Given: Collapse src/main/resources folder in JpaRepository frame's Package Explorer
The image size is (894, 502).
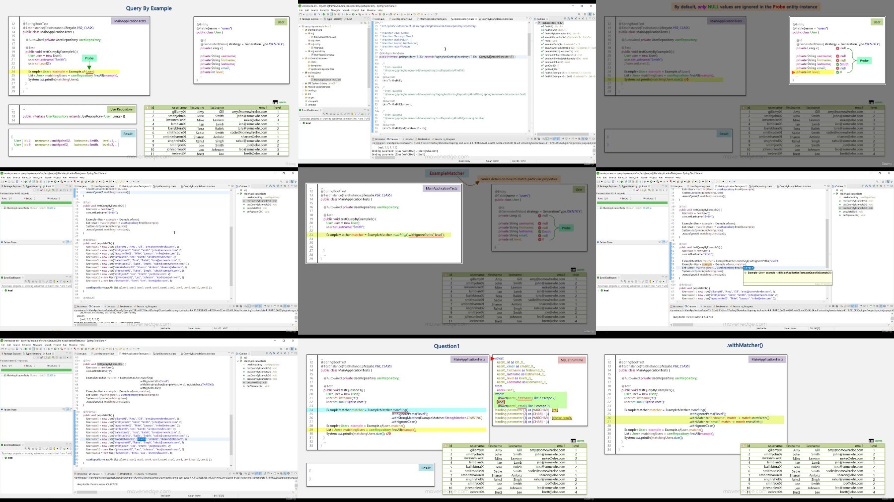Looking at the screenshot, I should [303, 58].
